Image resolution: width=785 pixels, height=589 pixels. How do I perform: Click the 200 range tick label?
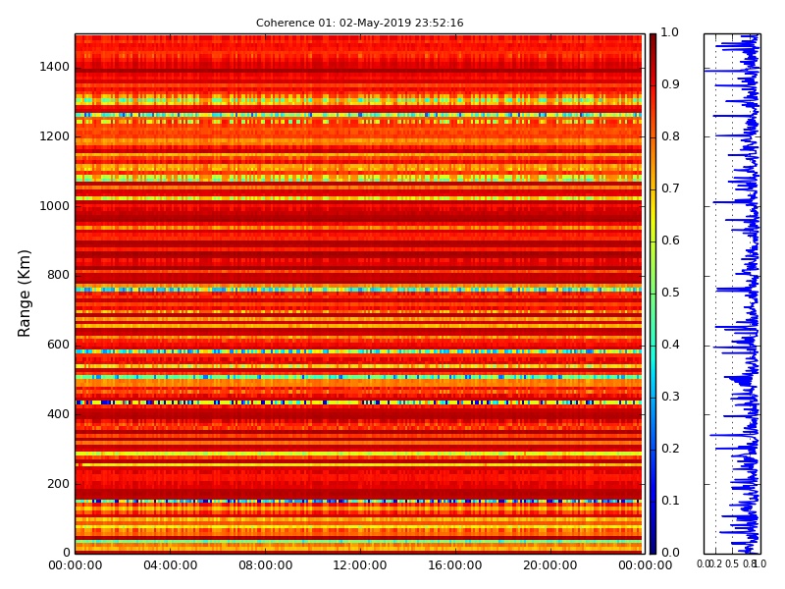(x=58, y=484)
